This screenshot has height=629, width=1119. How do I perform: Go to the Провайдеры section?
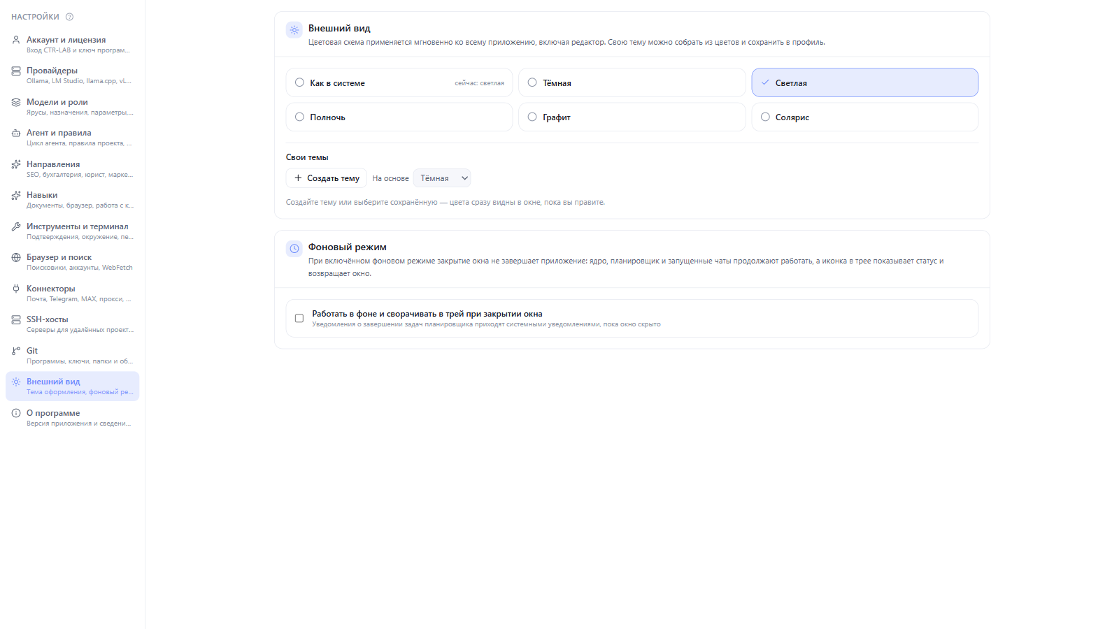pyautogui.click(x=73, y=75)
